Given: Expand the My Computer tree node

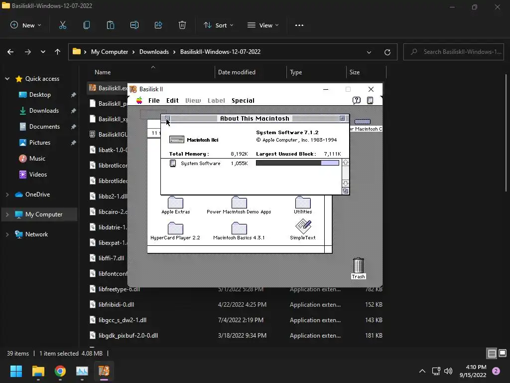Looking at the screenshot, I should tap(7, 214).
